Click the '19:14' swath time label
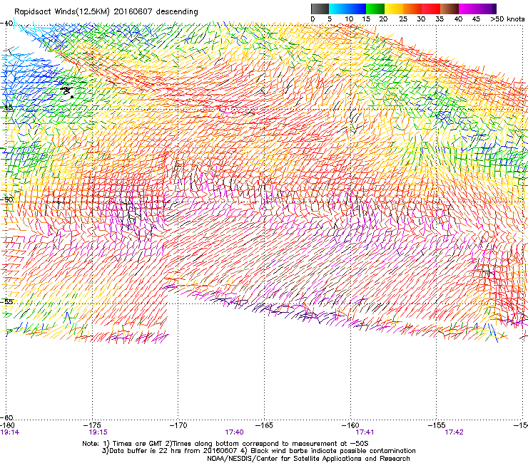The width and height of the screenshot is (528, 463). coord(10,432)
